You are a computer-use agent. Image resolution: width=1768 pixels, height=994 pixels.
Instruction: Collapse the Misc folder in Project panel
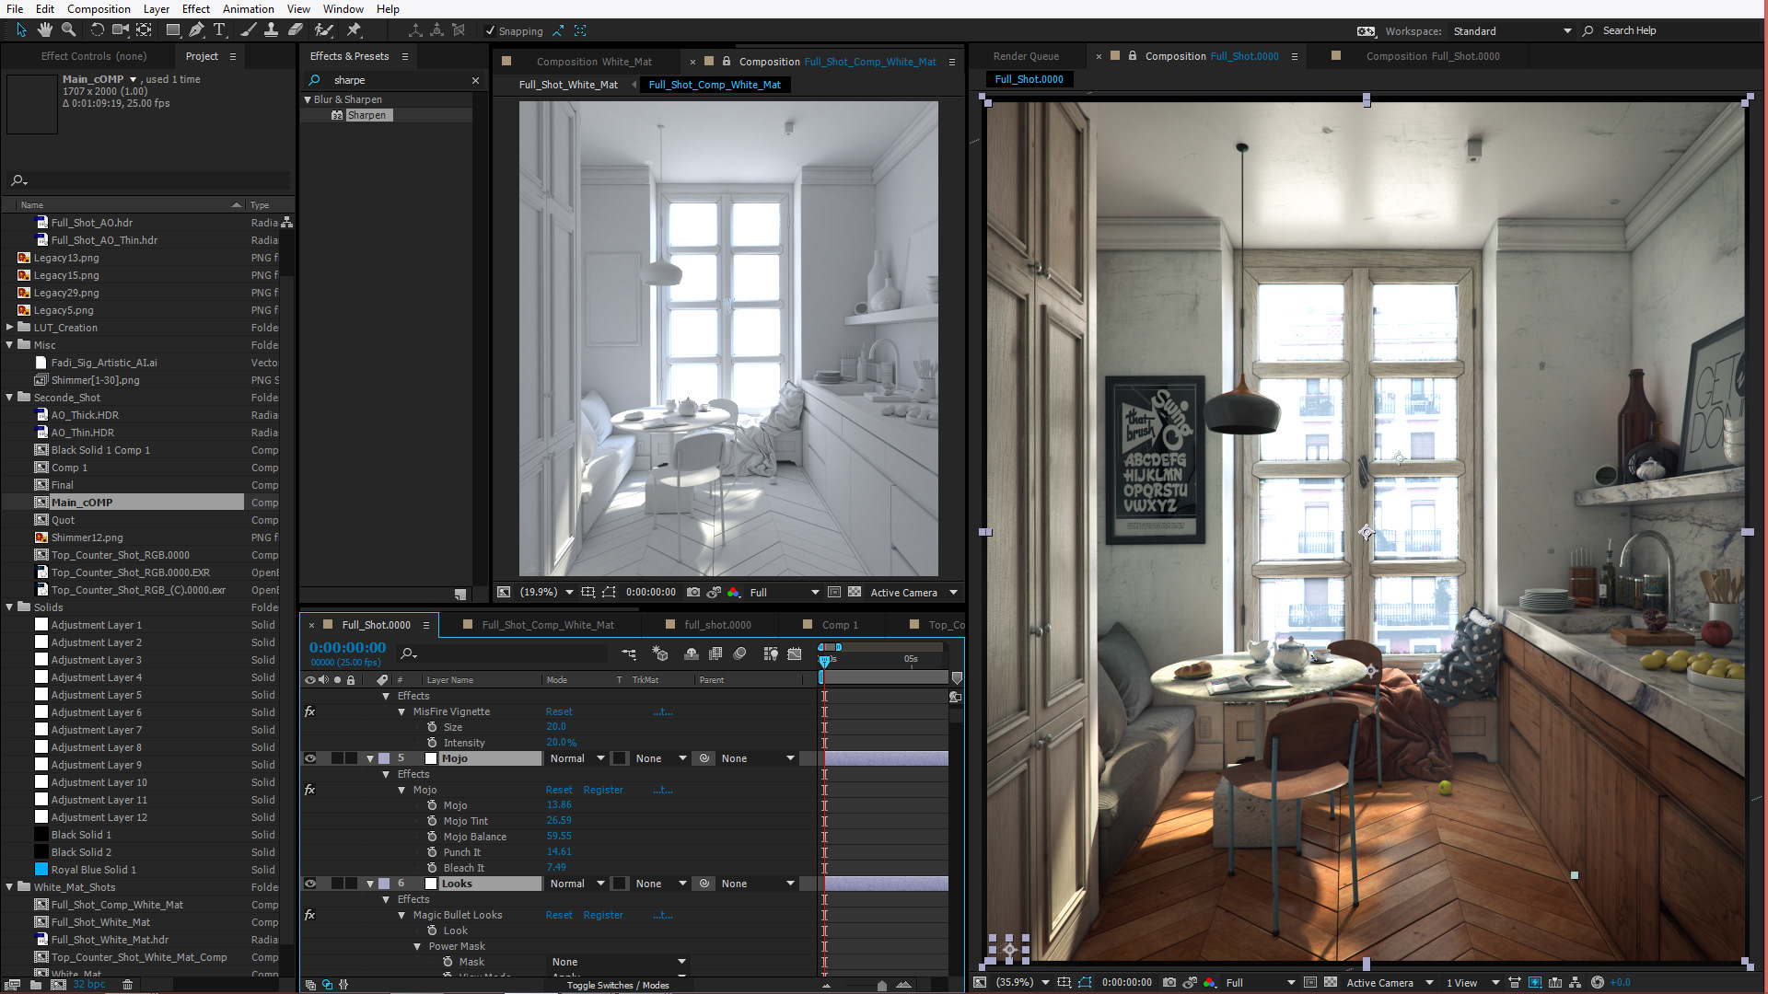[10, 345]
